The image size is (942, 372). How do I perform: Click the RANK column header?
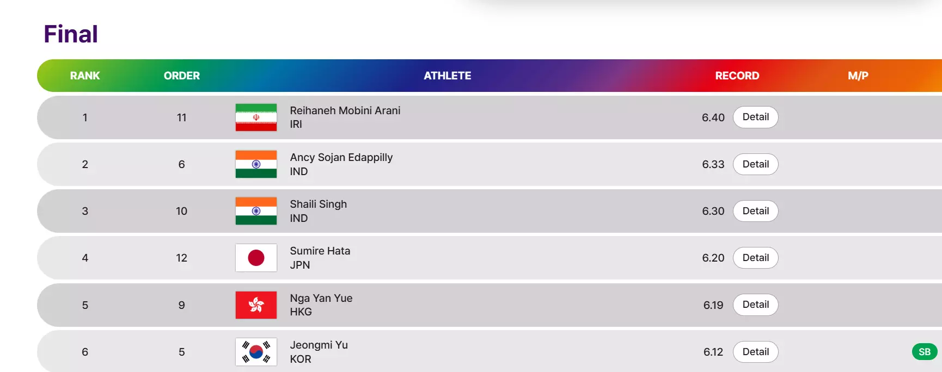[x=85, y=76]
